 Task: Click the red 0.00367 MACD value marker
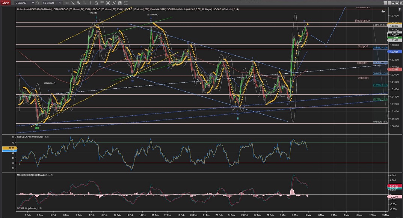click(394, 186)
